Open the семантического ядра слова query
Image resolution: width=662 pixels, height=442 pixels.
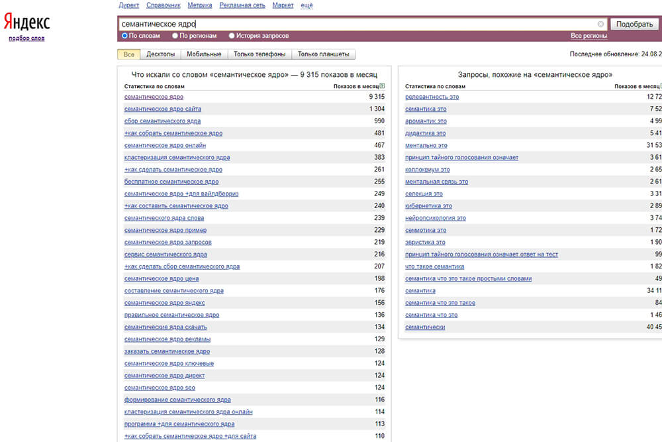click(164, 218)
